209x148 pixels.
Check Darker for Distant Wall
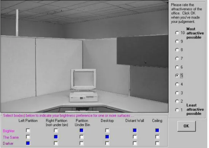point(135,143)
